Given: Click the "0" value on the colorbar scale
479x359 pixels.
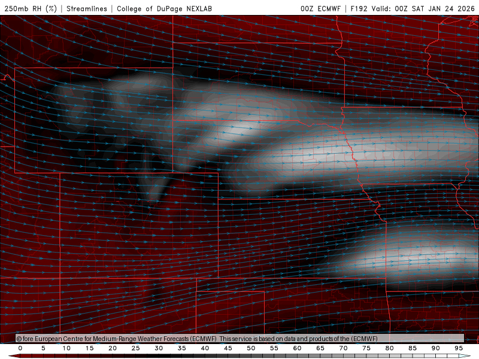Looking at the screenshot, I should [x=20, y=348].
